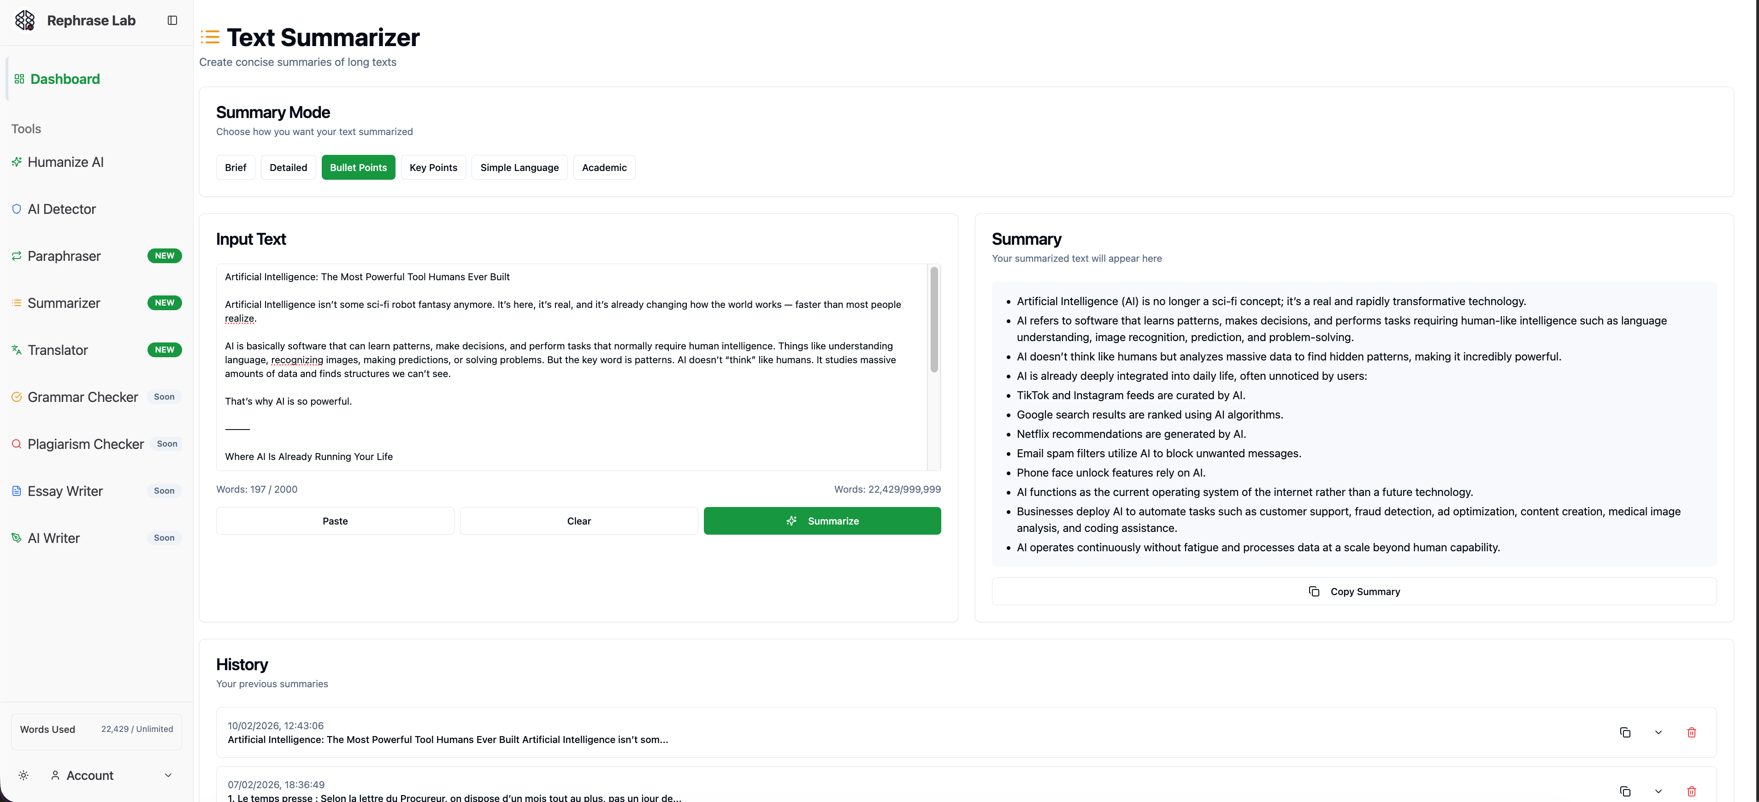The height and width of the screenshot is (802, 1759).
Task: Go to the Dashboard
Action: (64, 78)
